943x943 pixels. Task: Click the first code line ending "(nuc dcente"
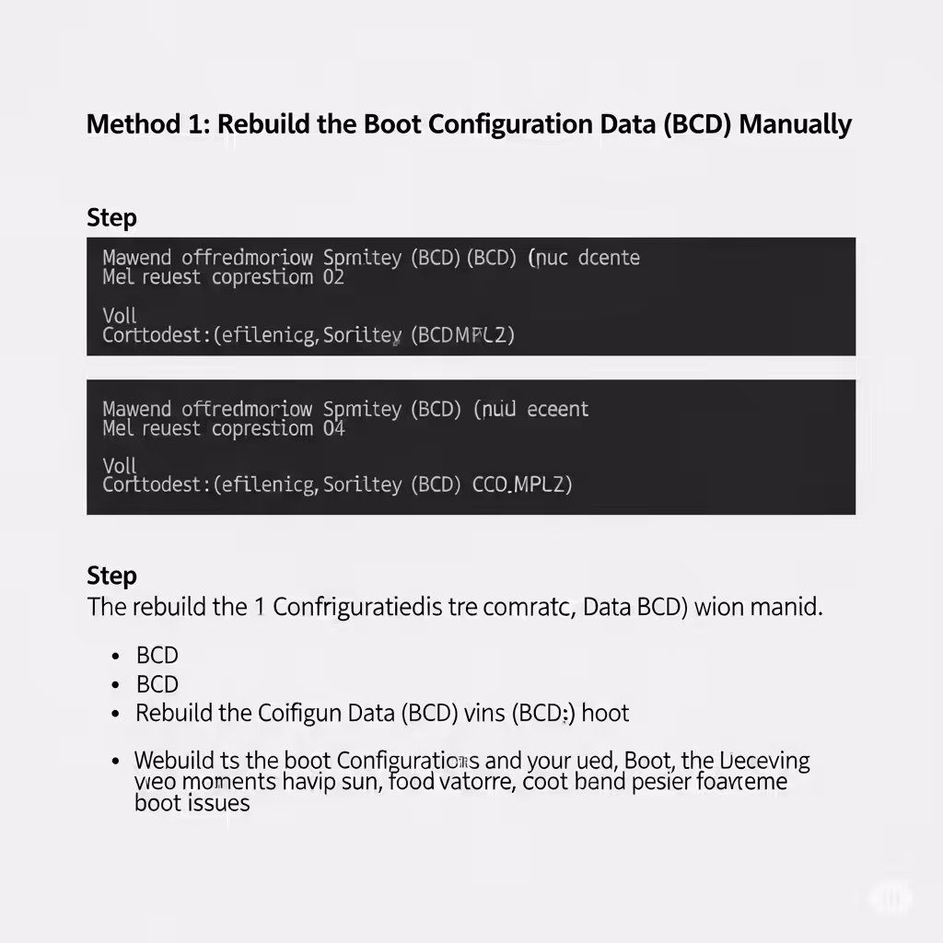tap(371, 258)
